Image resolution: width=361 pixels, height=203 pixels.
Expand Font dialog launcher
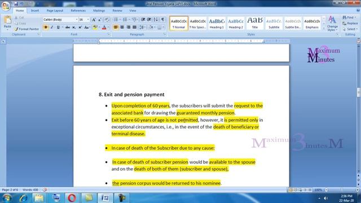coord(109,34)
